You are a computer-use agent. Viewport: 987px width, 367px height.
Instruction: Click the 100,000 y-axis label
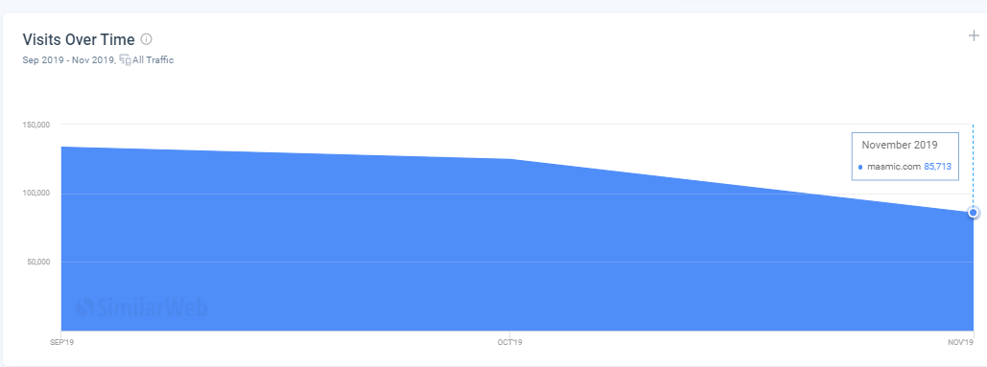35,194
